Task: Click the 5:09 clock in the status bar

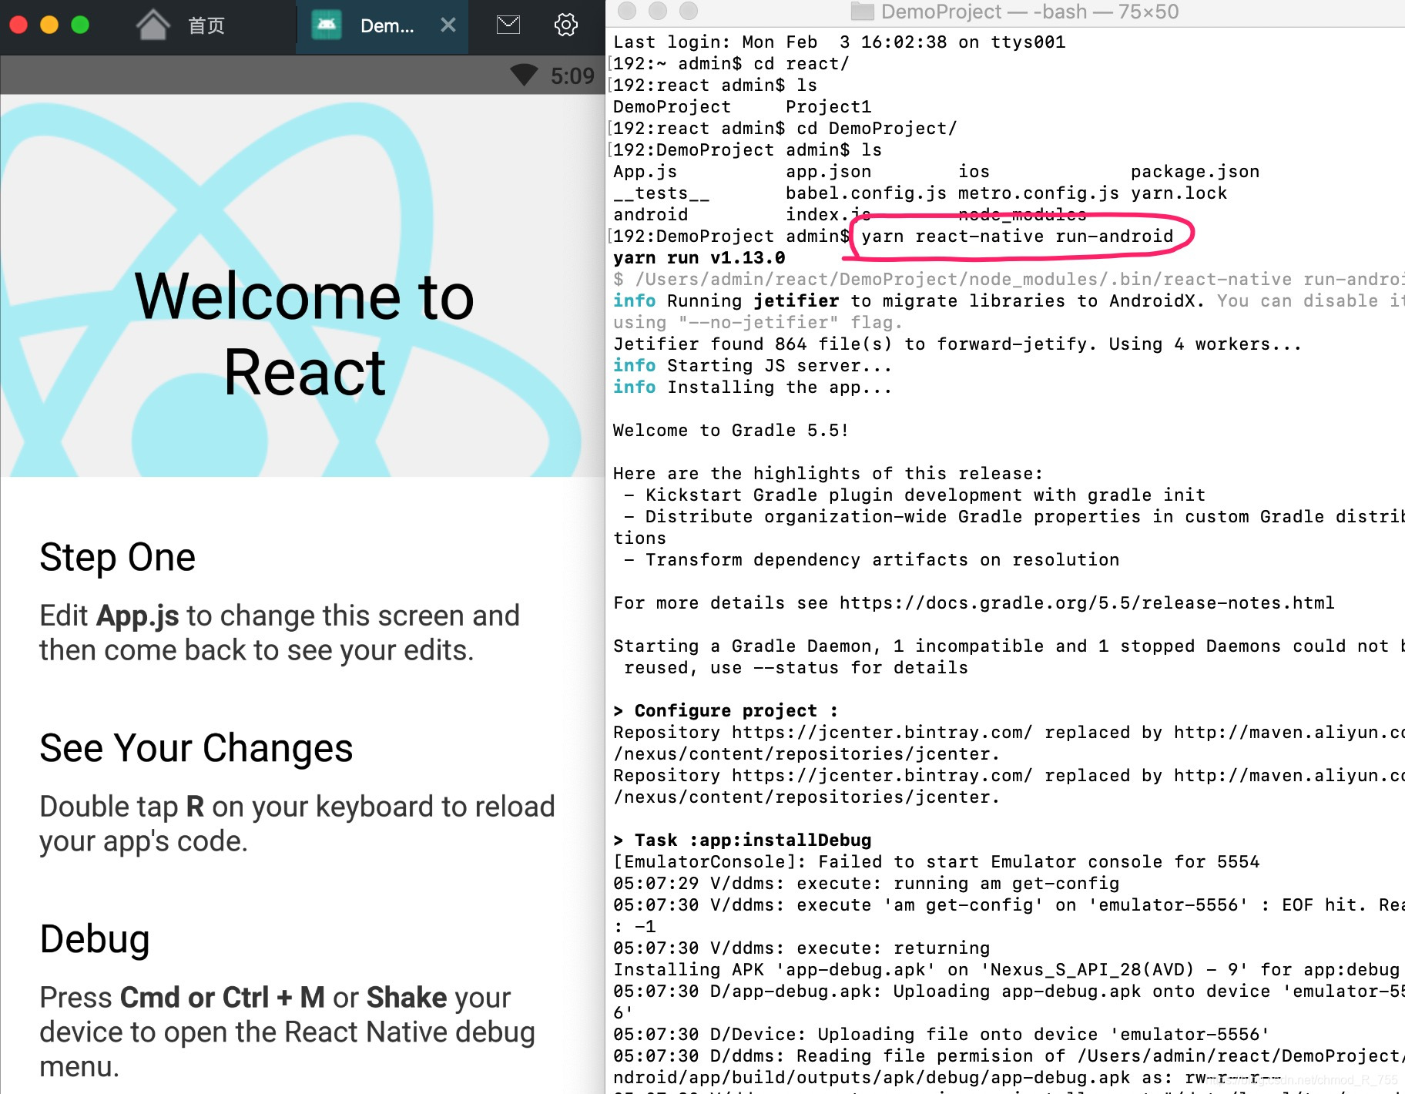Action: point(572,76)
